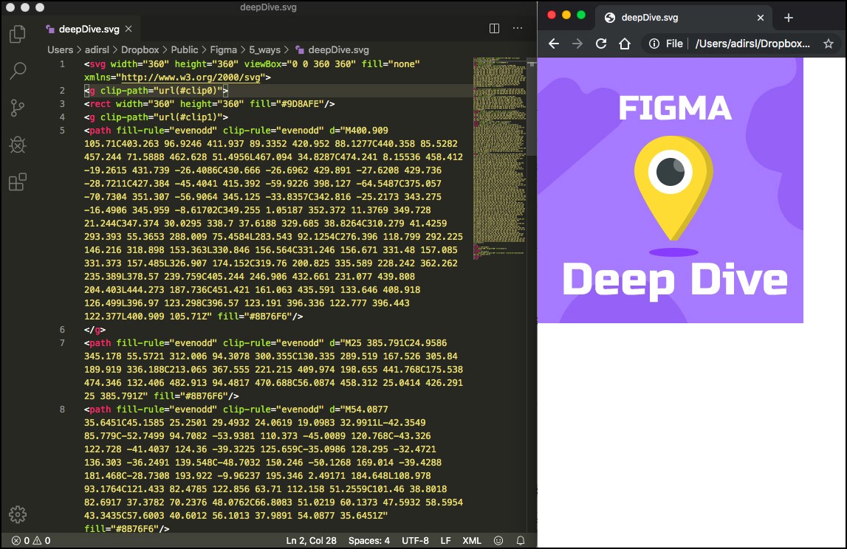This screenshot has height=549, width=847.
Task: Open the notifications bell in the status bar
Action: tap(519, 540)
